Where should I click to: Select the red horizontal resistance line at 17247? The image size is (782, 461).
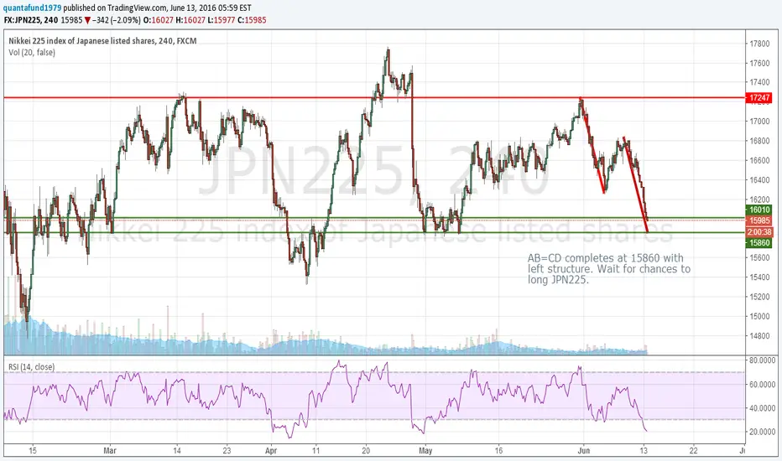[374, 98]
